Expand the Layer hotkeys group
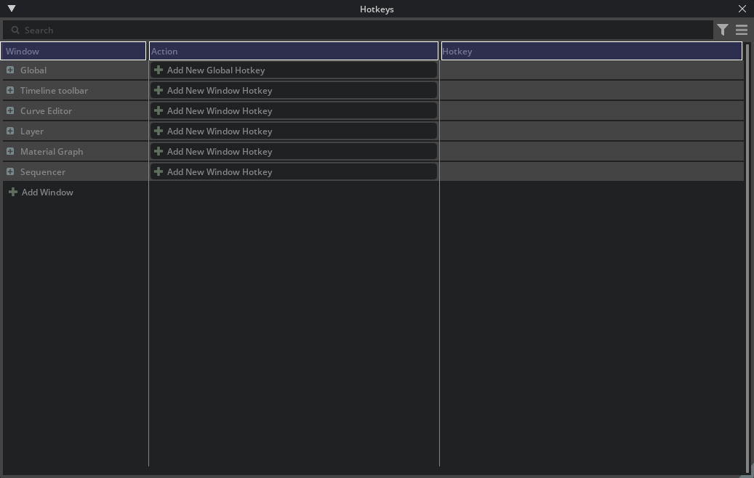The height and width of the screenshot is (478, 754). (x=10, y=131)
